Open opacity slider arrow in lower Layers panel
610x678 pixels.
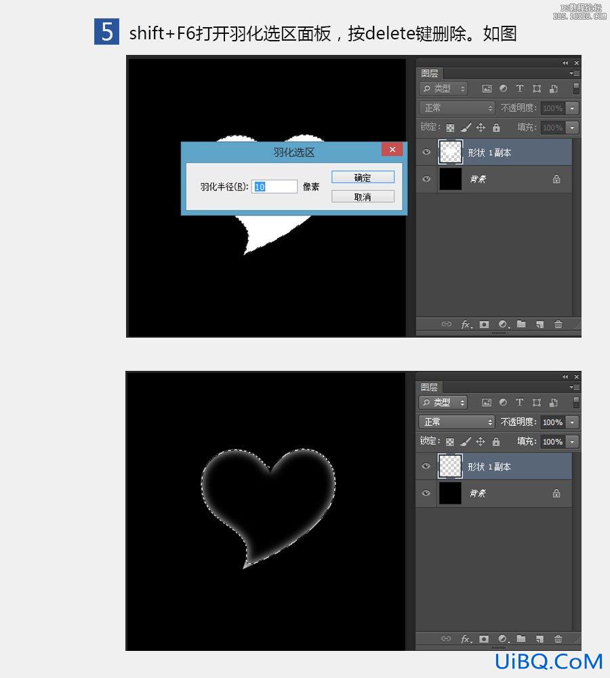(x=573, y=422)
